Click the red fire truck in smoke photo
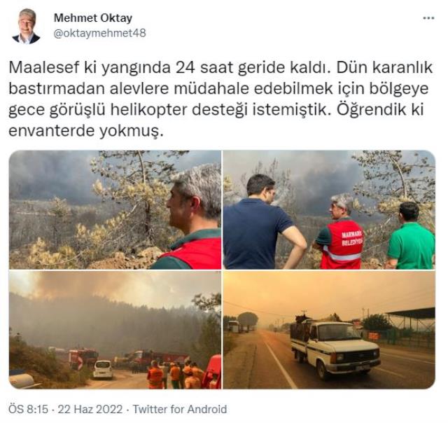The width and height of the screenshot is (448, 423). click(x=83, y=357)
